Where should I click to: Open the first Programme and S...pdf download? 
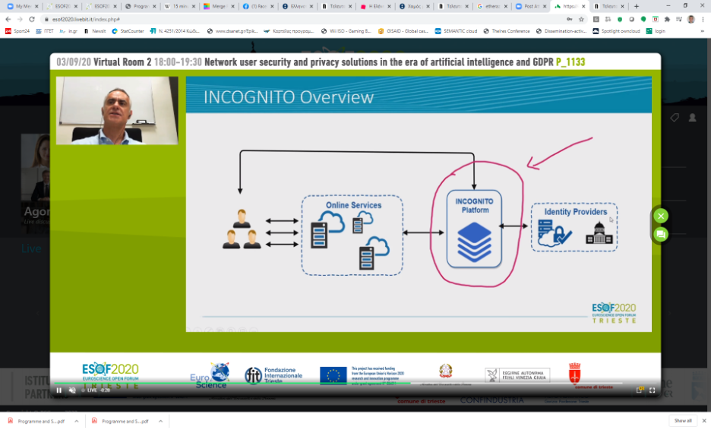tap(36, 421)
